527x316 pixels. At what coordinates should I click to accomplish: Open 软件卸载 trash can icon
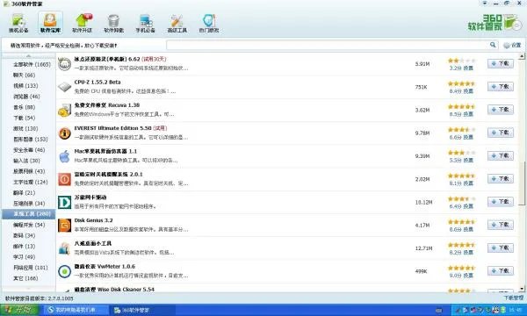[x=113, y=23]
